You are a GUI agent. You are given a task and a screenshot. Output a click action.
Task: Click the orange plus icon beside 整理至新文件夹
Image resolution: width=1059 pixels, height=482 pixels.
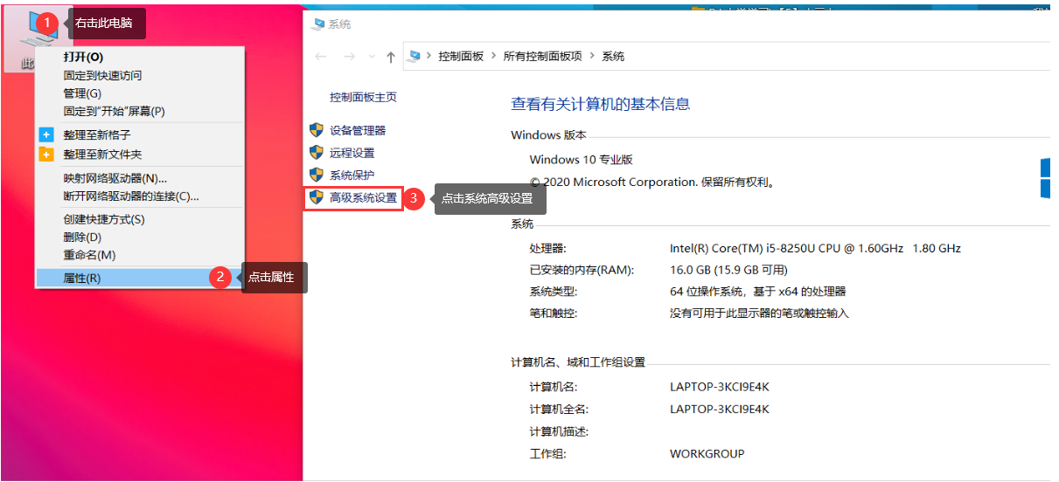(47, 154)
